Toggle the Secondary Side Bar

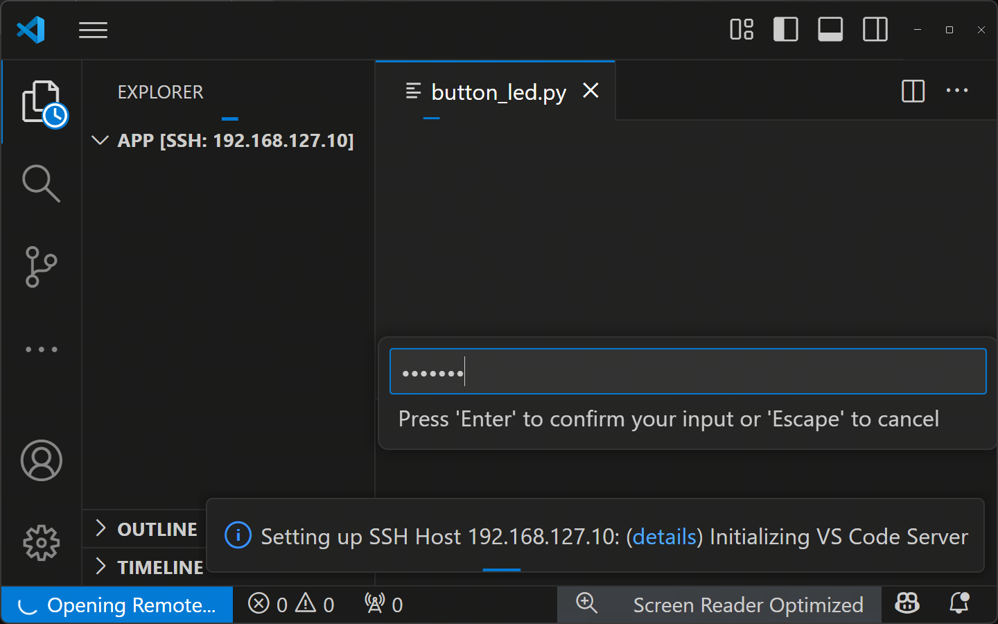[875, 29]
